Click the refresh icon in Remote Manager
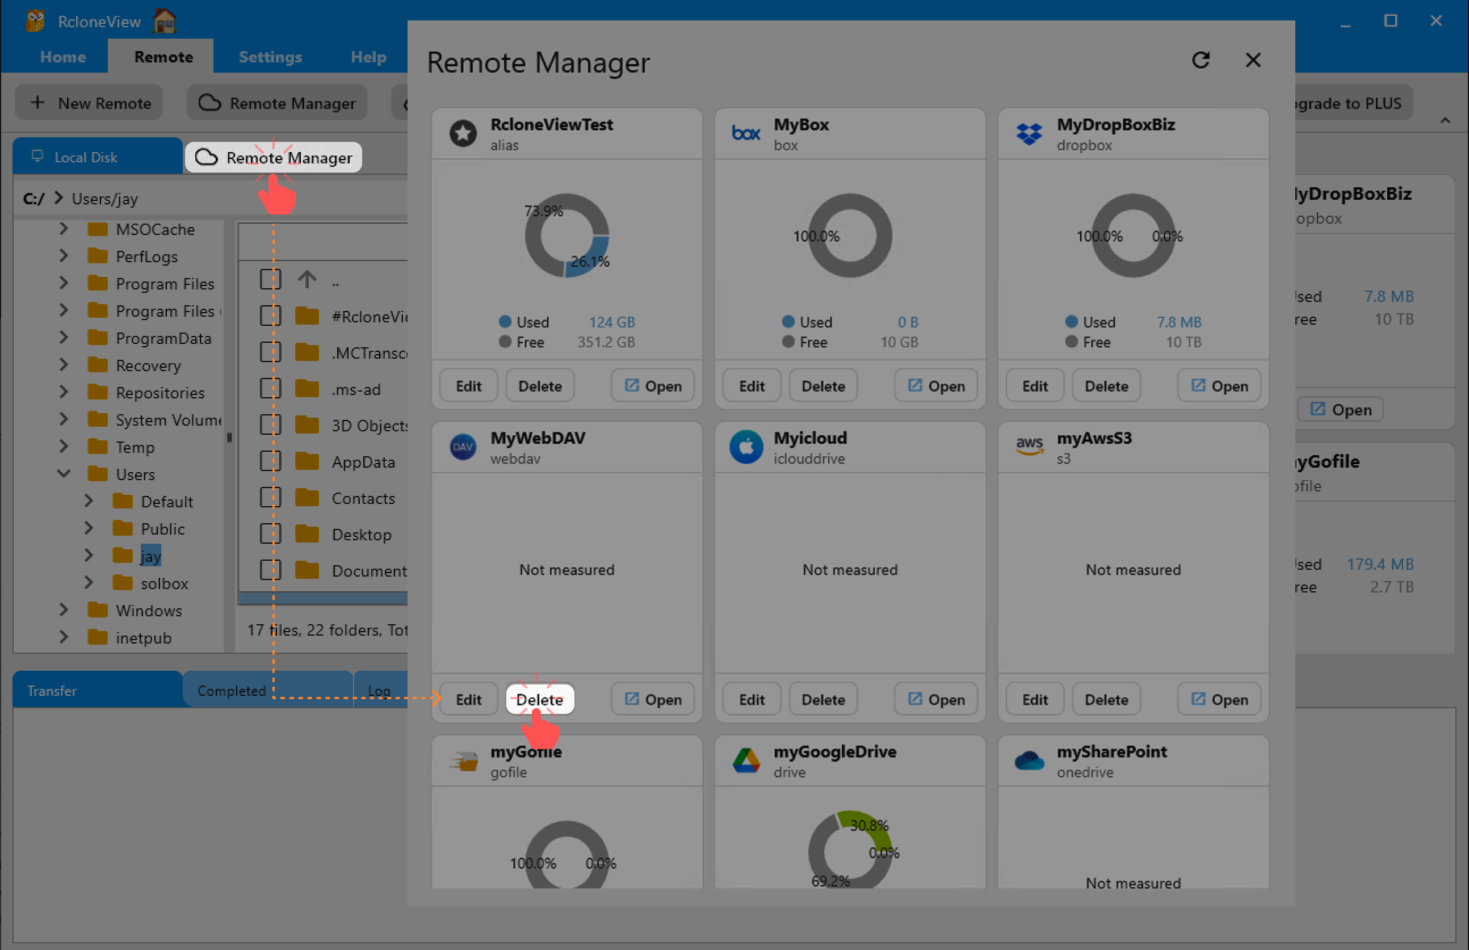The image size is (1469, 950). [1200, 61]
